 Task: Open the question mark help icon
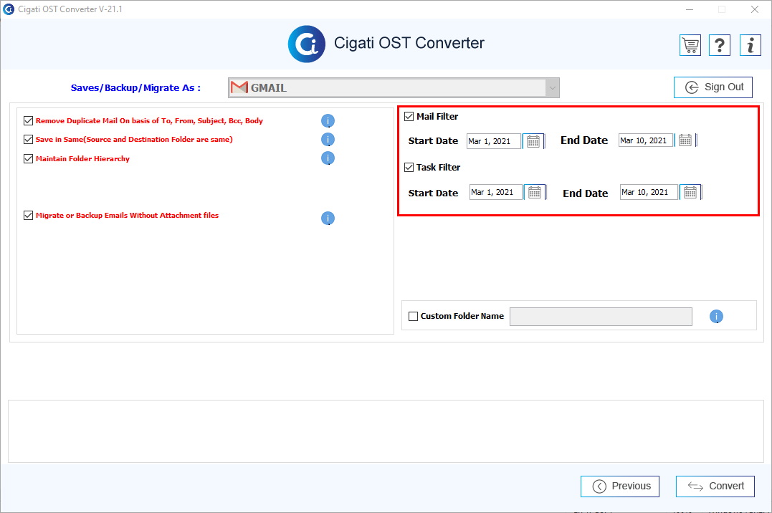tap(720, 45)
